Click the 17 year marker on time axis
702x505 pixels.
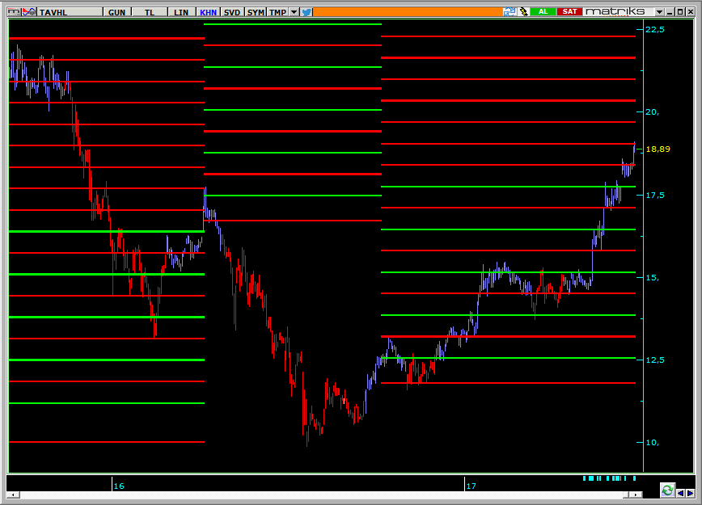point(471,486)
